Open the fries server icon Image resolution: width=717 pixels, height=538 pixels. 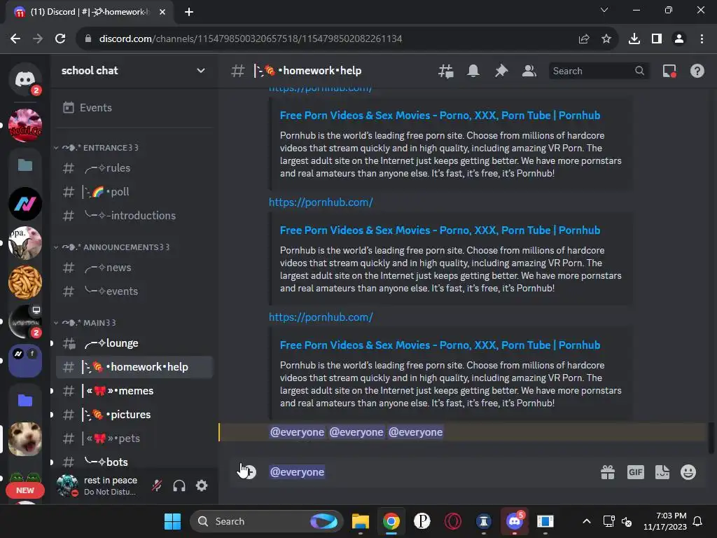coord(25,282)
